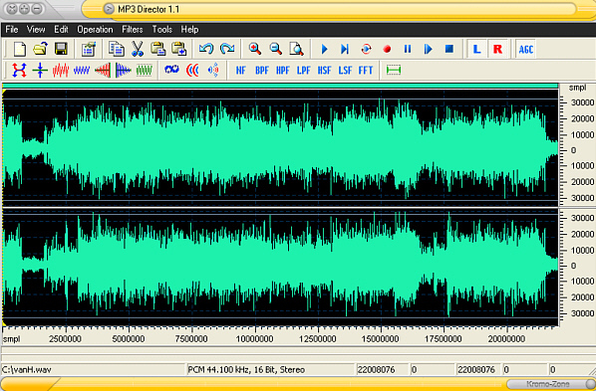Zoom to selection with page magnifier icon

[296, 49]
